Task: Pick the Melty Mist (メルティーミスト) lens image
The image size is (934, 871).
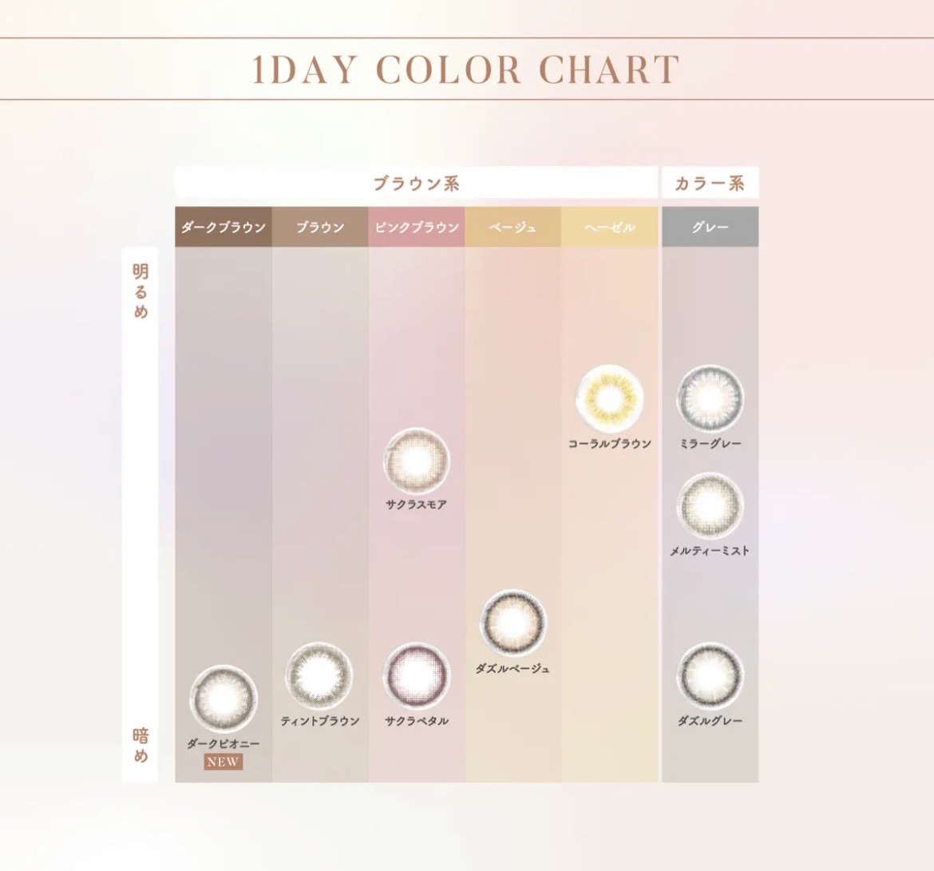Action: point(710,505)
